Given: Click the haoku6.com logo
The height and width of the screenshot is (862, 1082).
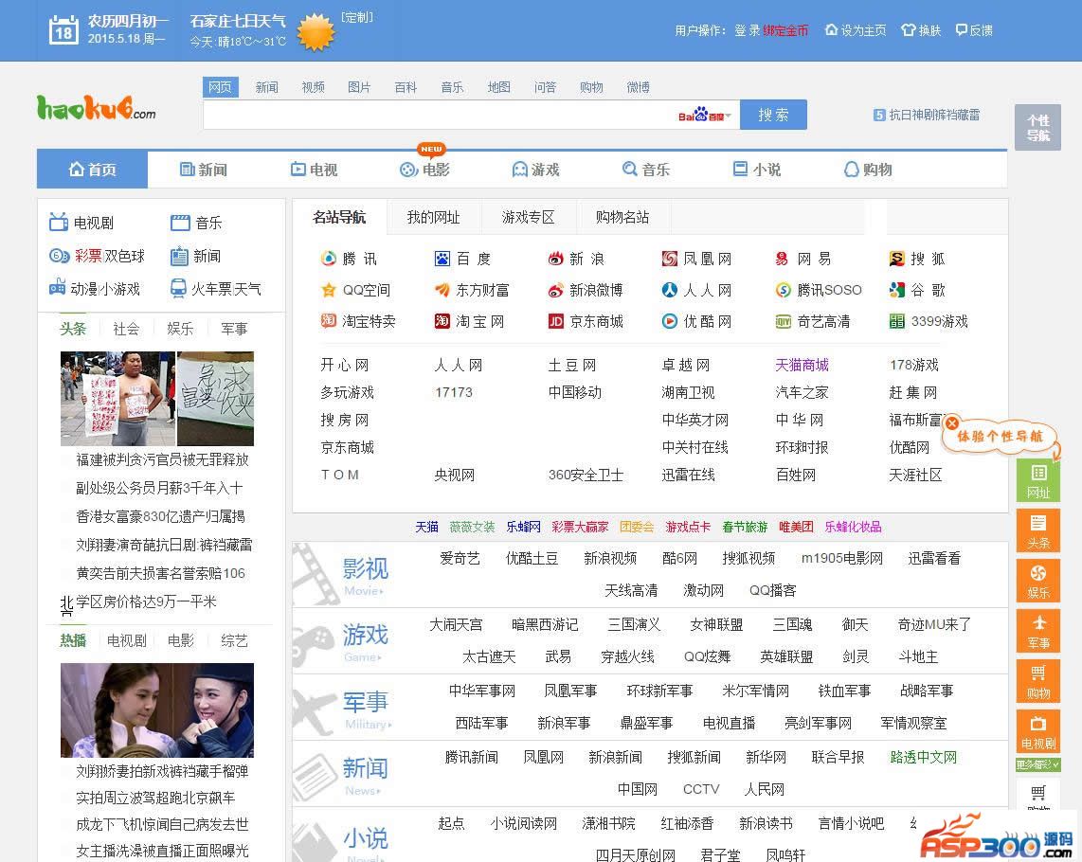Looking at the screenshot, I should (96, 108).
